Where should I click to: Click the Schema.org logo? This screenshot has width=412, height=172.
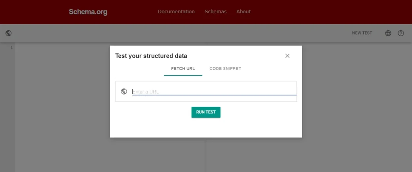88,12
